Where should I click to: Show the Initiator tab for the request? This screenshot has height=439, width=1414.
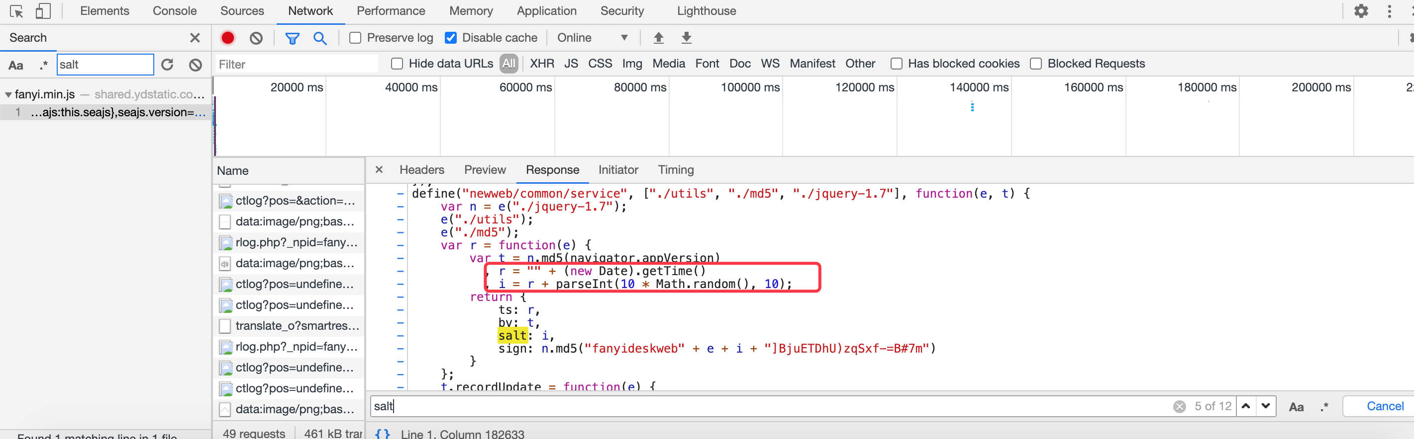click(x=618, y=170)
